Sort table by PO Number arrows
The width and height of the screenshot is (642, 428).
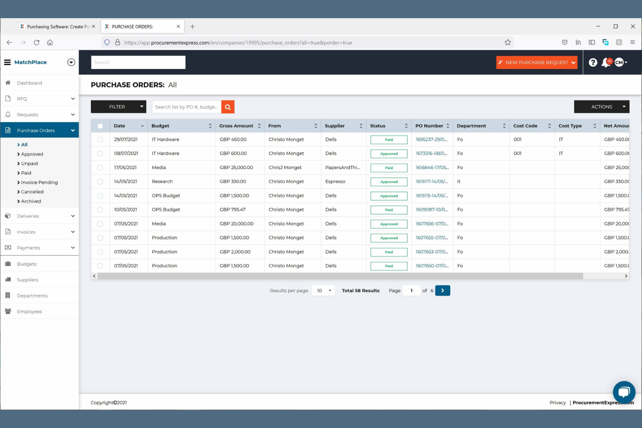(448, 126)
